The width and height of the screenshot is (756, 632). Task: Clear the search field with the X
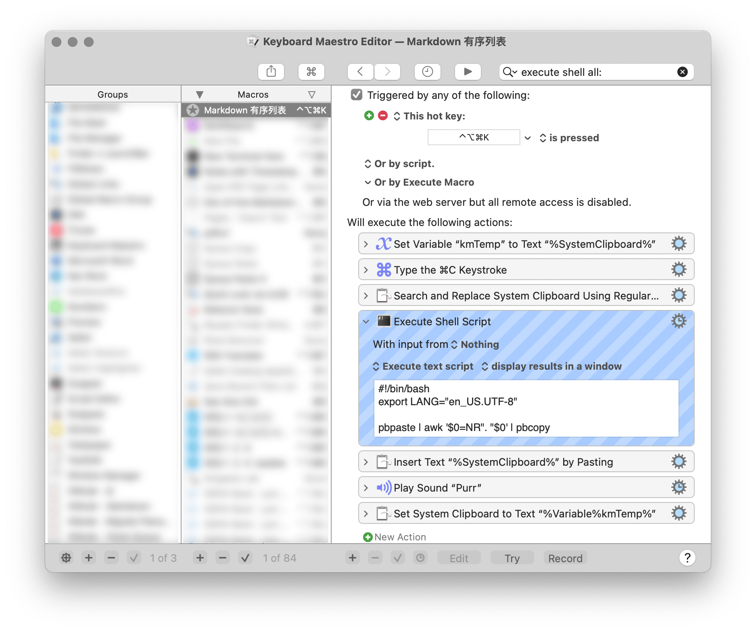click(x=682, y=72)
